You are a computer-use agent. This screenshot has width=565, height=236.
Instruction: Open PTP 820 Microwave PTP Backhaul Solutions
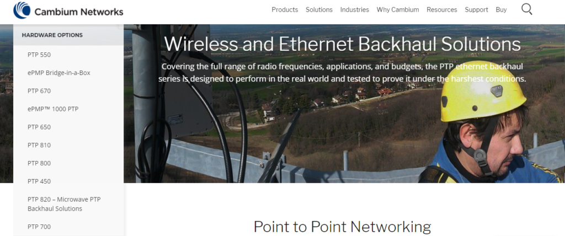click(x=64, y=204)
